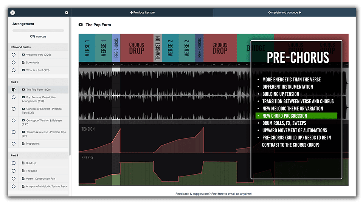Click the sidebar vertical scrollbar
363x204 pixels.
pyautogui.click(x=70, y=86)
